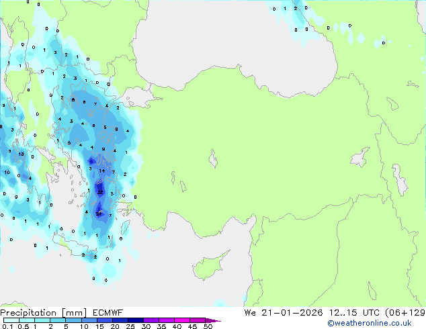This screenshot has height=329, width=426.
Task: Click the 0.1–0.5 mm legend swatch
Action: (x=11, y=320)
